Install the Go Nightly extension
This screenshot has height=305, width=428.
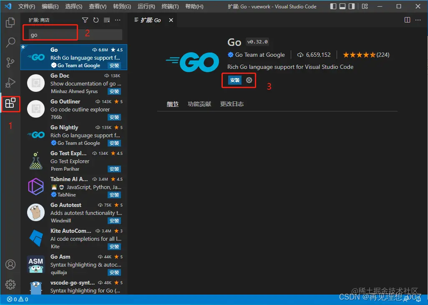[x=114, y=143]
